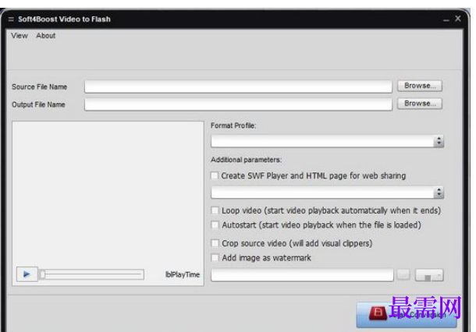Image resolution: width=476 pixels, height=332 pixels.
Task: Toggle the Autostart video playback checkbox
Action: pos(215,225)
